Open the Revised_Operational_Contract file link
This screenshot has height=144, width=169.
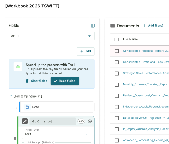(146, 95)
